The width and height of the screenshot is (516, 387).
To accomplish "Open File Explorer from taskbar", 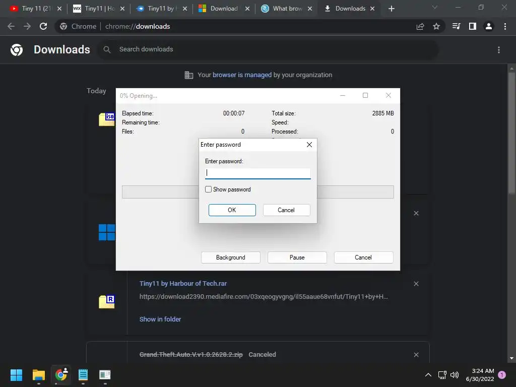I will tap(38, 375).
